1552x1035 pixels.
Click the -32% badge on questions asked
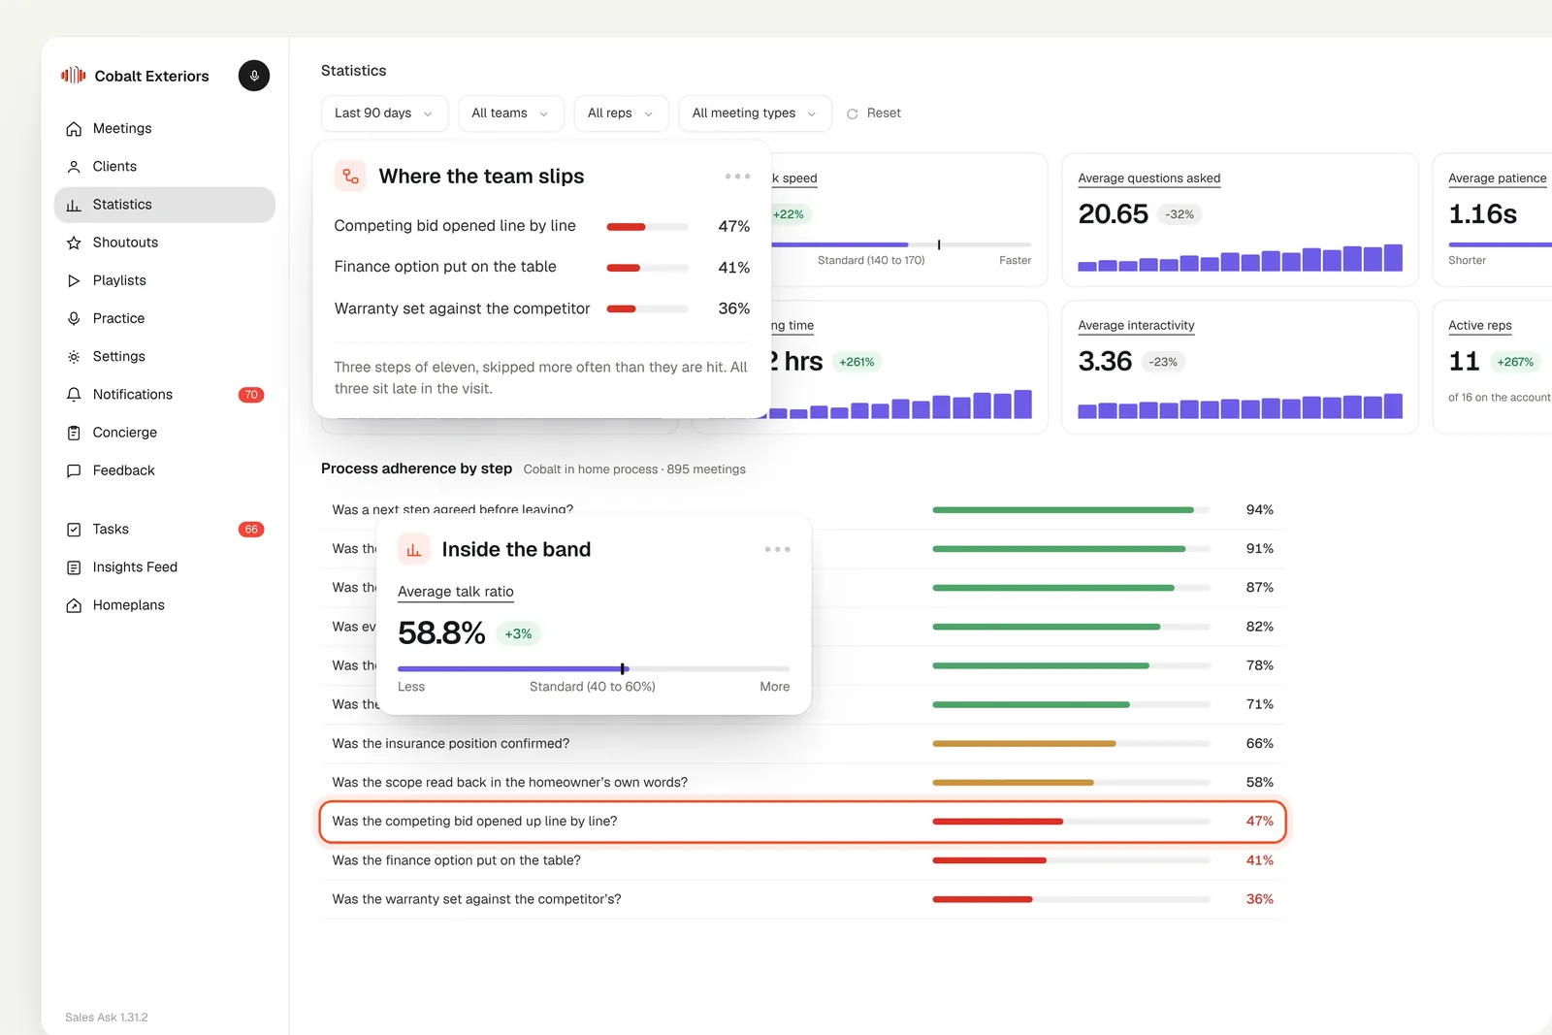tap(1180, 214)
